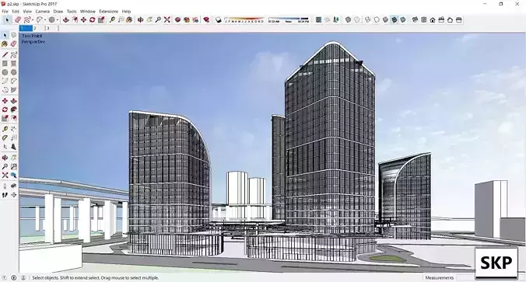Open the Help menu
Image resolution: width=526 pixels, height=282 pixels.
(126, 12)
